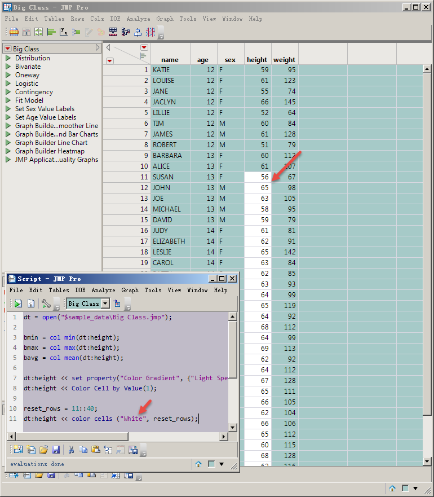Click the home icon in Script status bar

point(198,464)
